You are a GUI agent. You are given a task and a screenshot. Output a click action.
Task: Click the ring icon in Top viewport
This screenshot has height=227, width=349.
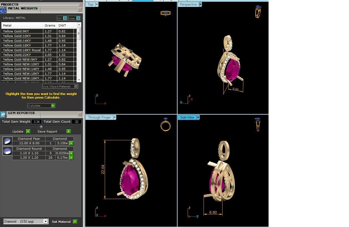165,13
